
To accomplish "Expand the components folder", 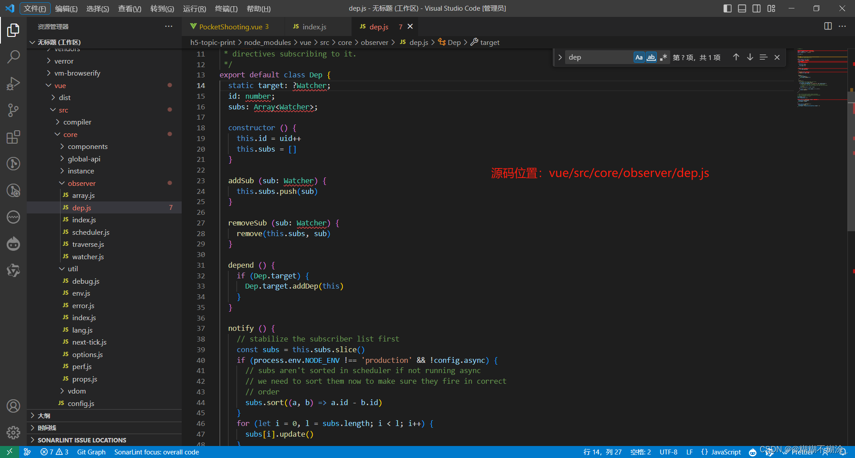I will tap(62, 146).
